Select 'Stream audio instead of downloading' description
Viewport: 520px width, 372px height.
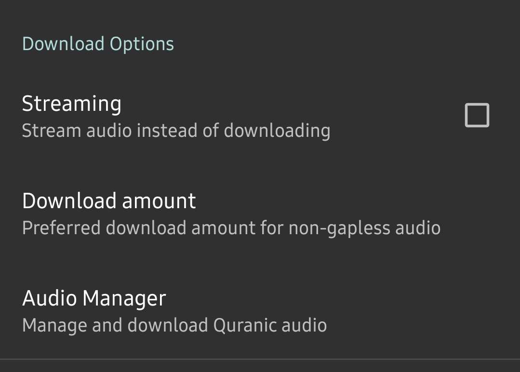176,131
